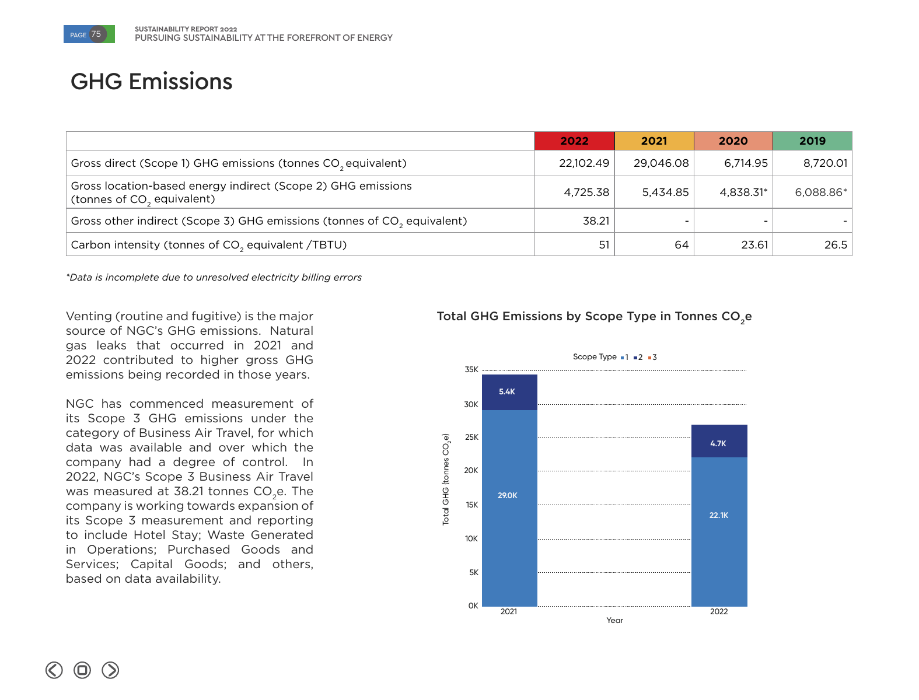Click carbon intensity value 26.5
The height and width of the screenshot is (700, 919).
pyautogui.click(x=836, y=245)
